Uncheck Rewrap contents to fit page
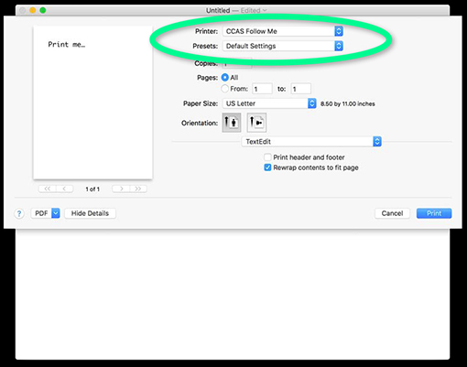This screenshot has width=467, height=367. (267, 167)
